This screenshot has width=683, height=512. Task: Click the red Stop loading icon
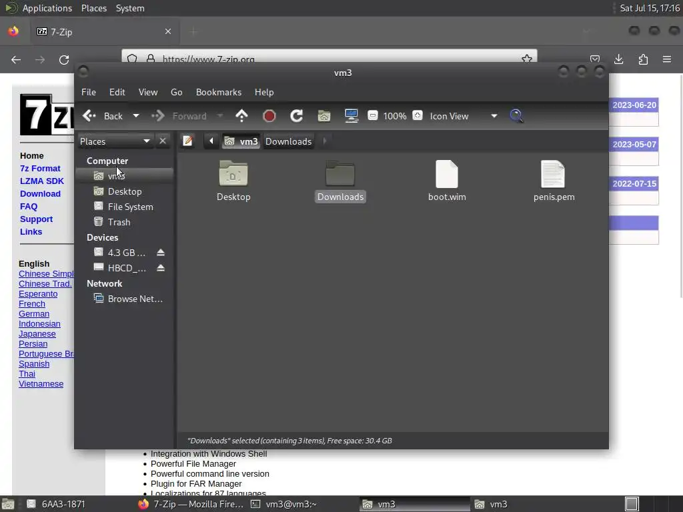tap(269, 116)
